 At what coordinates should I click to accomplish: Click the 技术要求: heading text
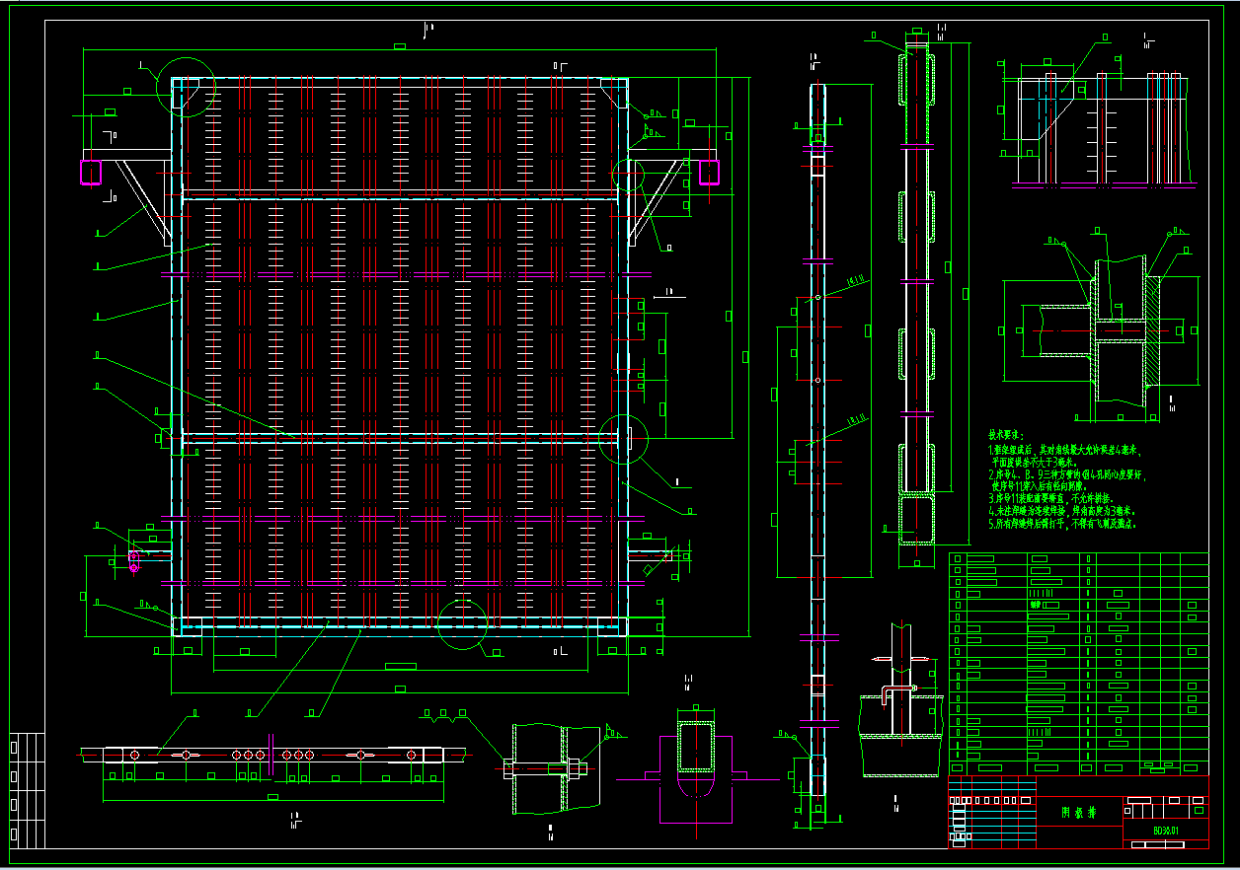pos(1006,435)
